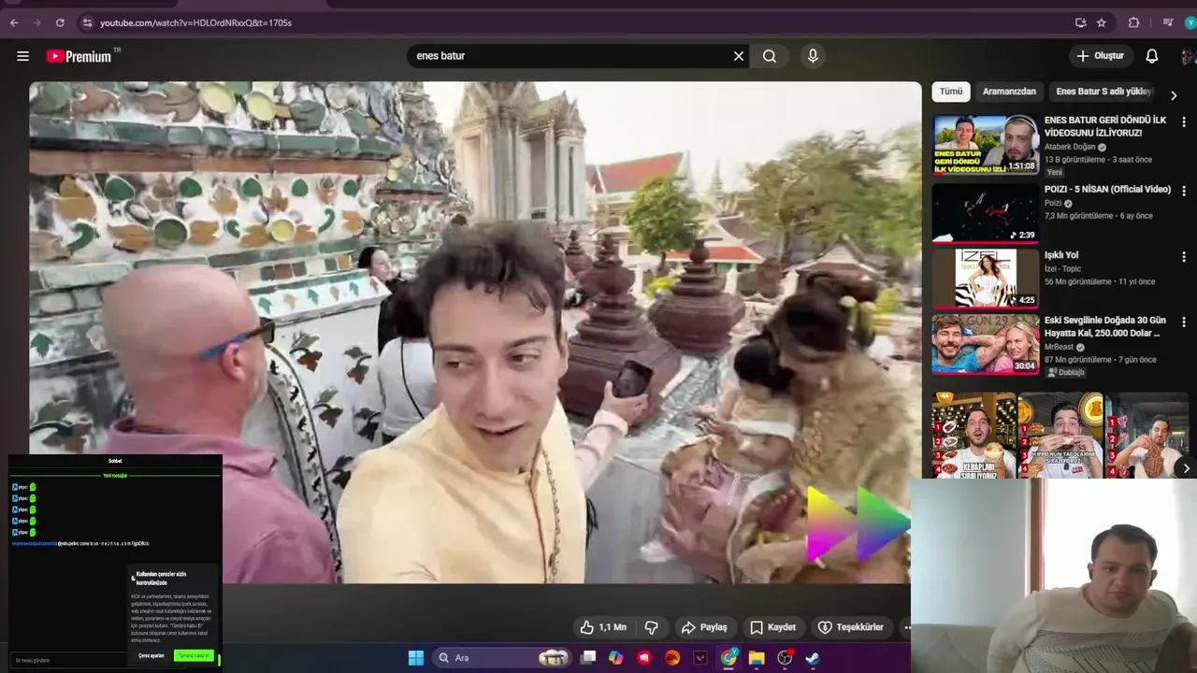Open Işıklı Yol video title
This screenshot has width=1197, height=673.
pyautogui.click(x=1060, y=255)
